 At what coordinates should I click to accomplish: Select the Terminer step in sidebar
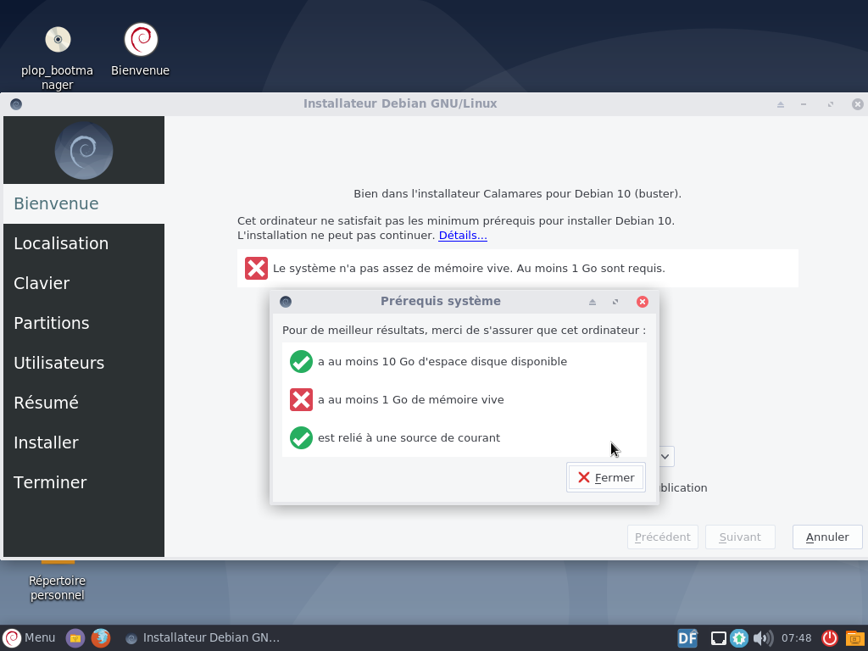(84, 482)
